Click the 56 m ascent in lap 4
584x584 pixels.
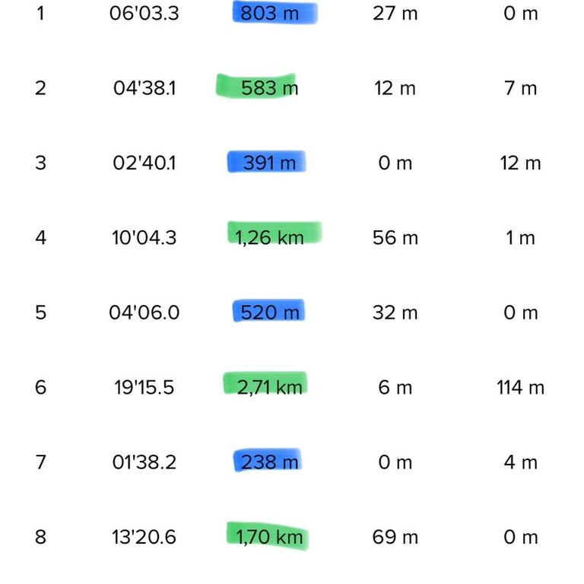pos(395,237)
